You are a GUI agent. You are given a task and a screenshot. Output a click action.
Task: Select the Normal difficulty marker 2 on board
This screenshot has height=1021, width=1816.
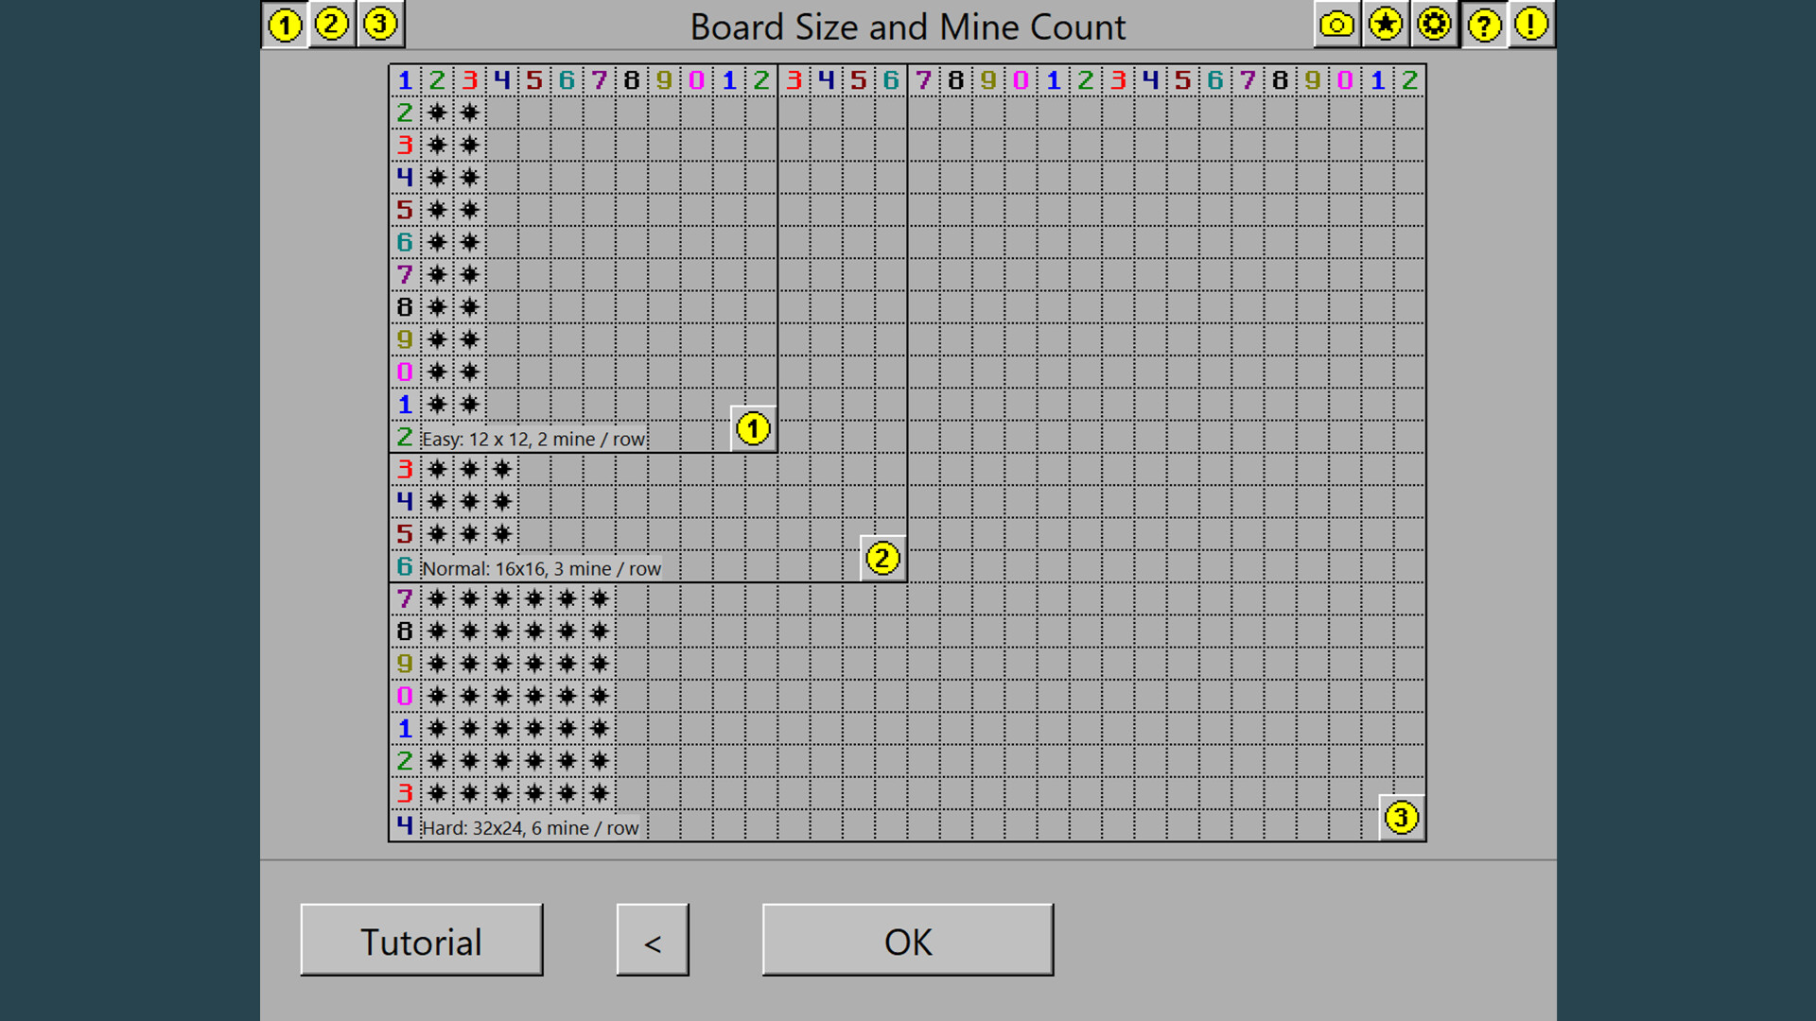[882, 559]
